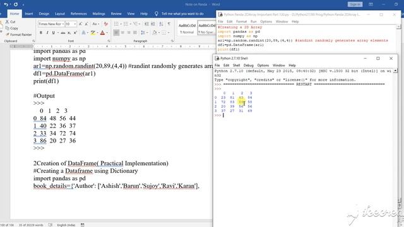Apply red font color
This screenshot has height=227, width=404.
pos(102,33)
